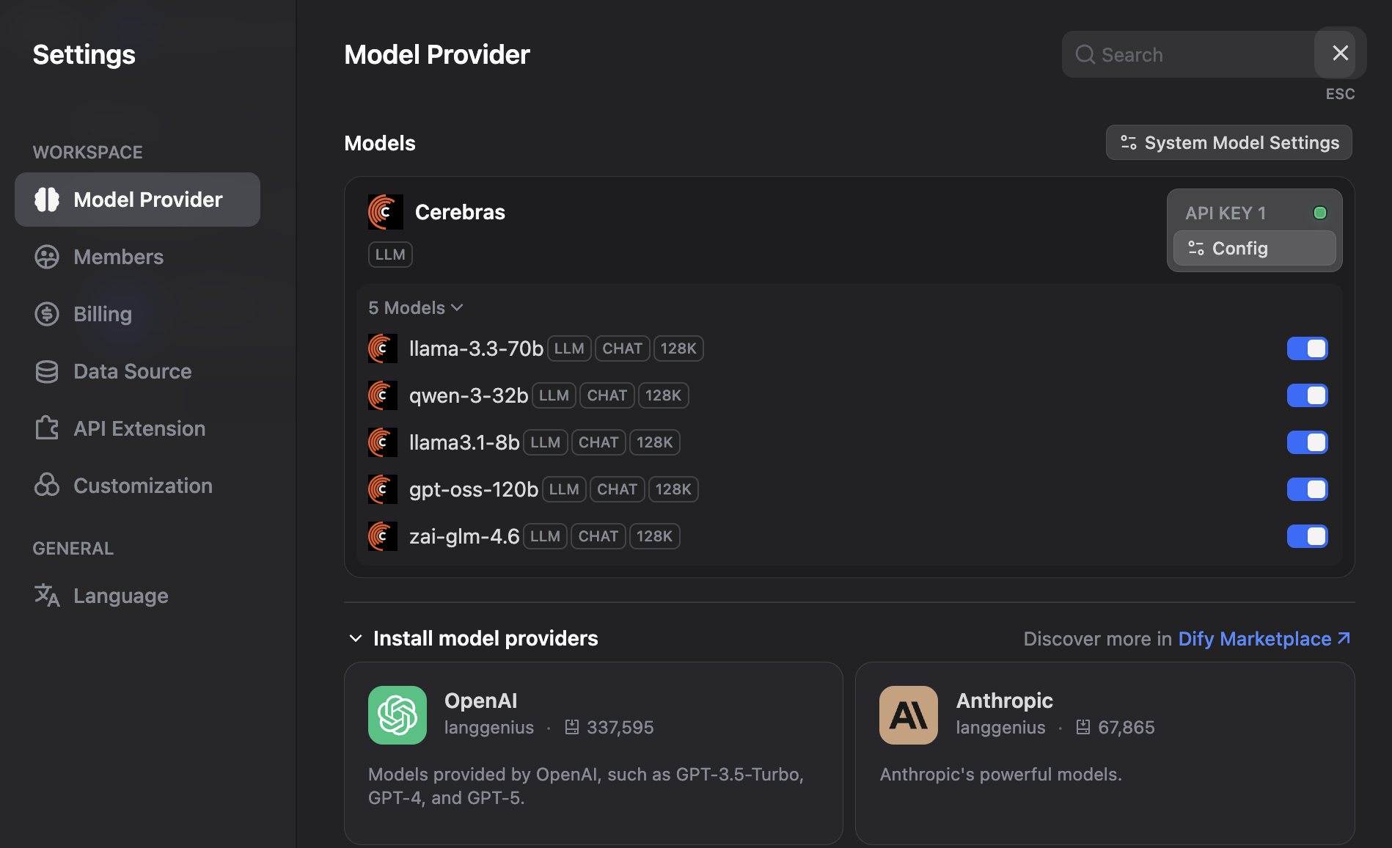Click the API KEY 1 green status dot
The image size is (1392, 848).
1320,213
